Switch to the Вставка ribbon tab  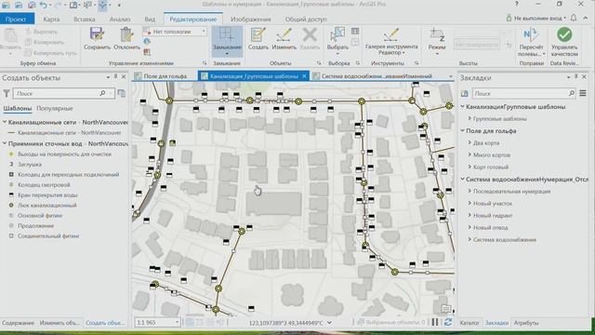click(x=85, y=19)
